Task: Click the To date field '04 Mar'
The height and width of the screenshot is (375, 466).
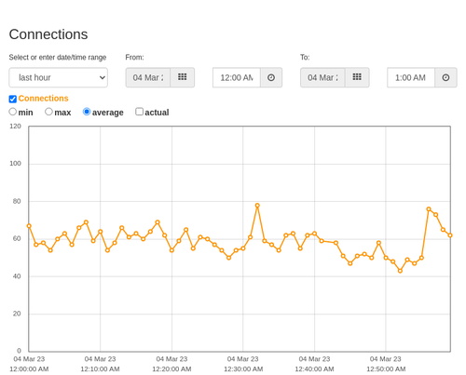Action: click(322, 77)
